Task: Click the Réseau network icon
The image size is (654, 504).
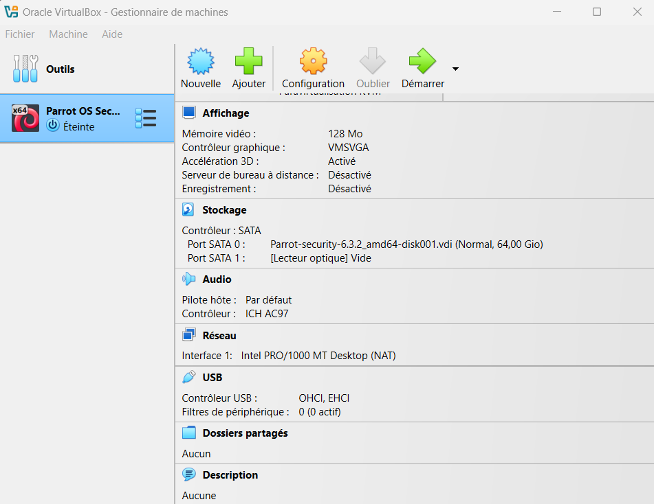Action: point(189,335)
